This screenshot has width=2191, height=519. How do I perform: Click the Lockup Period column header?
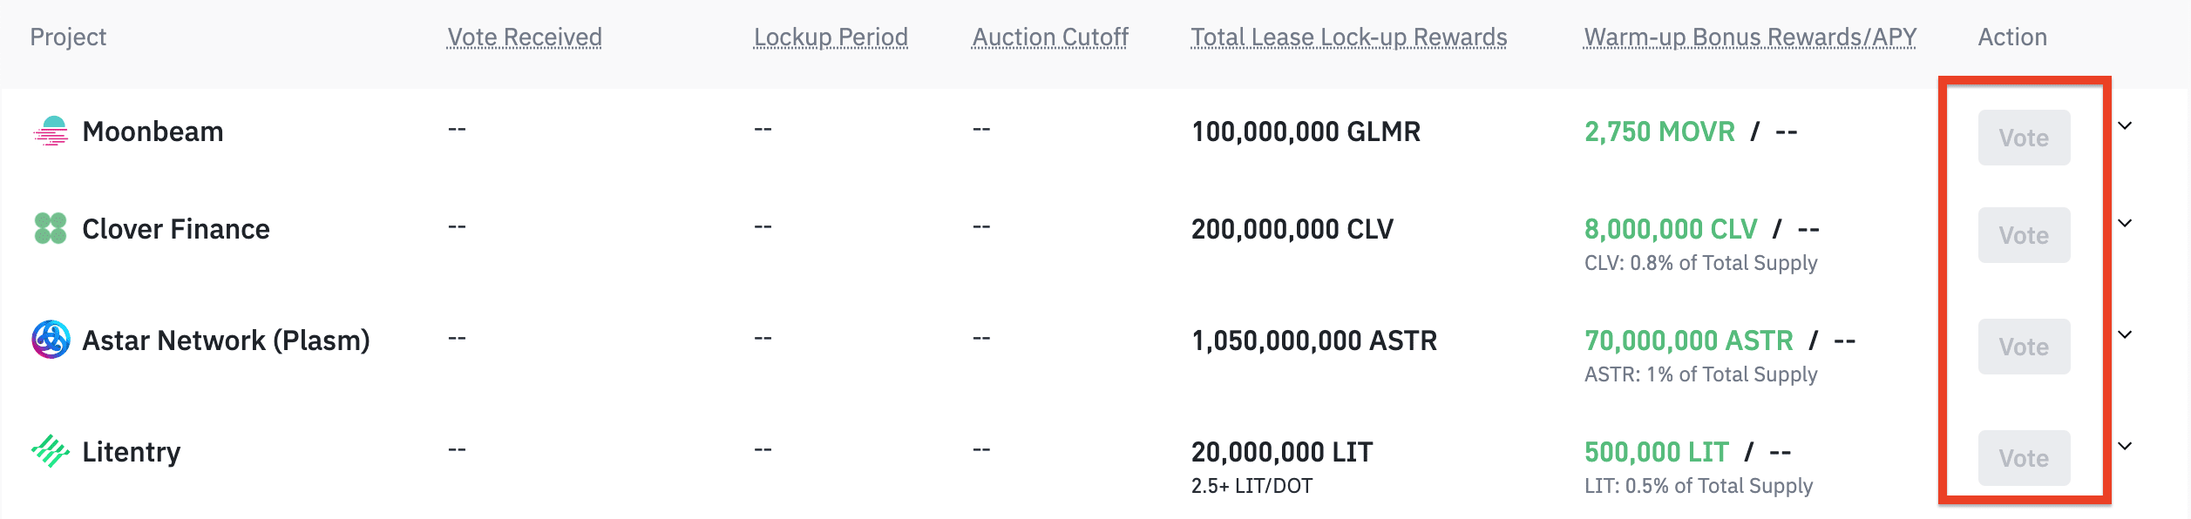tap(831, 37)
